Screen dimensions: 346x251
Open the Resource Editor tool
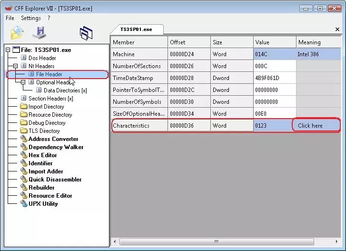(50, 196)
